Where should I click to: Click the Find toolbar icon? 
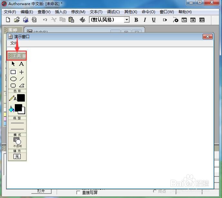point(82,20)
